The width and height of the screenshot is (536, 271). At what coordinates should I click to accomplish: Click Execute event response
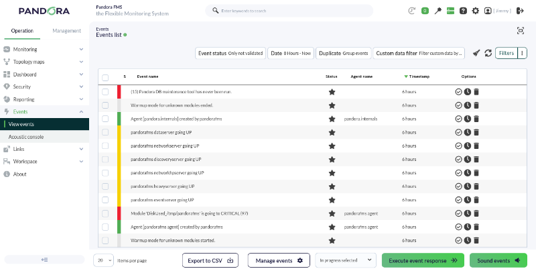click(423, 260)
